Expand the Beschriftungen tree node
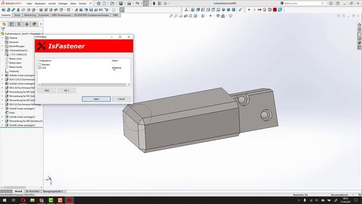The image size is (362, 204). [x=2, y=46]
